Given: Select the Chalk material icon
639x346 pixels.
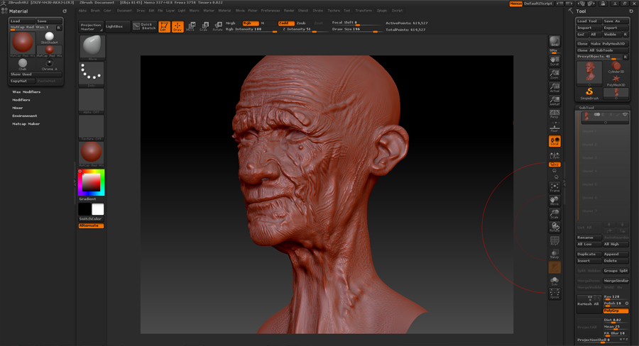Looking at the screenshot, I should pyautogui.click(x=23, y=64).
